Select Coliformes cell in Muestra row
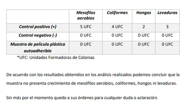195x112 pixels. pyautogui.click(x=117, y=44)
